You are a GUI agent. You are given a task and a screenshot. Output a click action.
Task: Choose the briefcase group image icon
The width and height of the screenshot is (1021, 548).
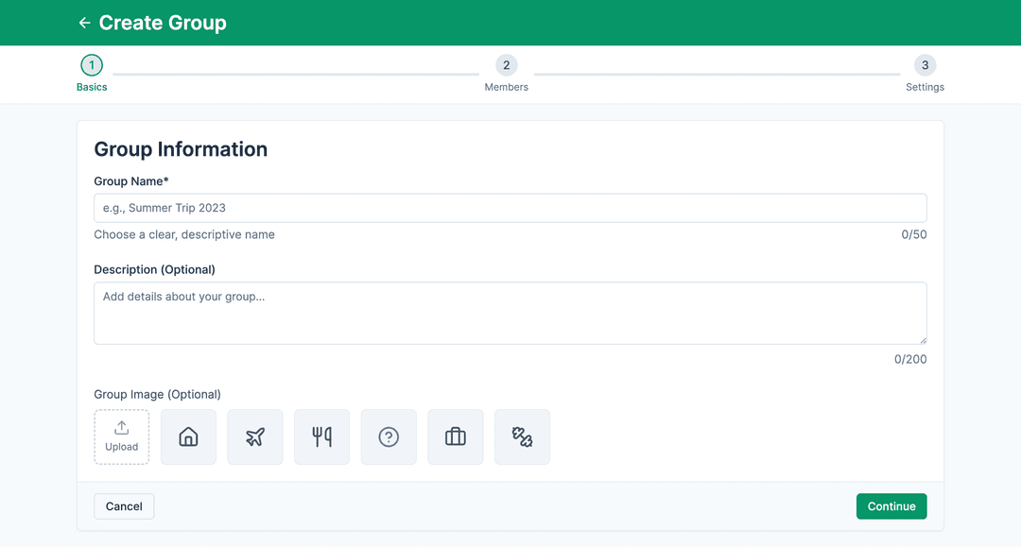pyautogui.click(x=456, y=437)
